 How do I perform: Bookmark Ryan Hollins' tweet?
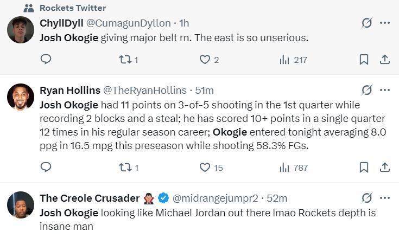tap(364, 167)
